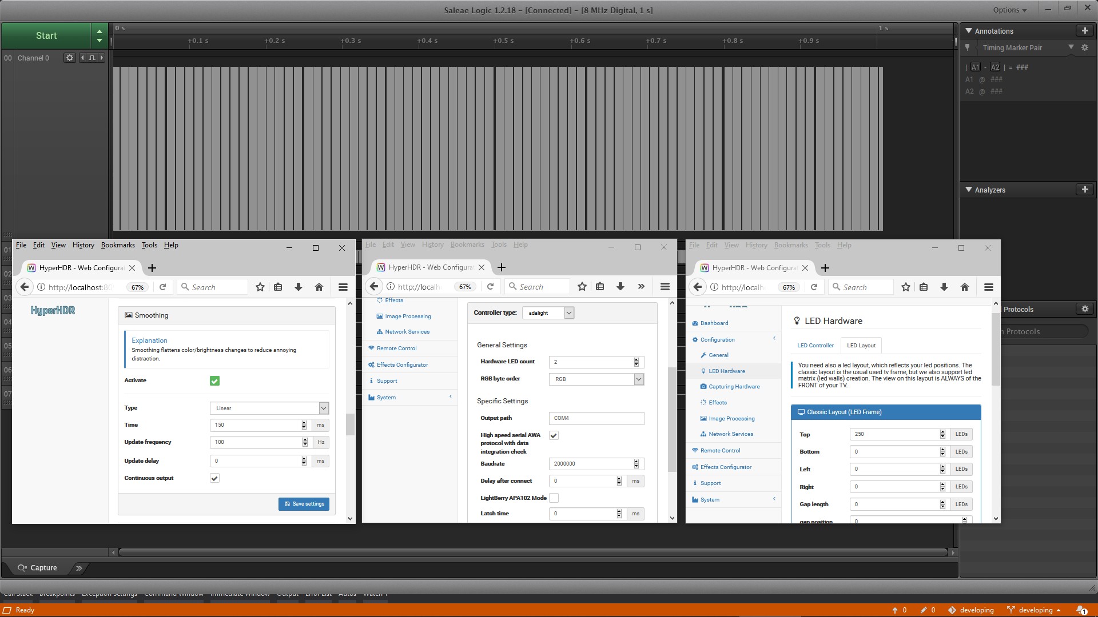Switch to LED Controller tab
The image size is (1098, 617).
(x=815, y=346)
